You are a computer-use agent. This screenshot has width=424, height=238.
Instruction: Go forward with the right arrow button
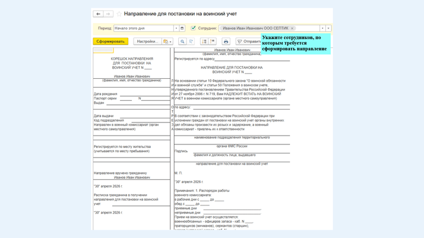pos(108,14)
